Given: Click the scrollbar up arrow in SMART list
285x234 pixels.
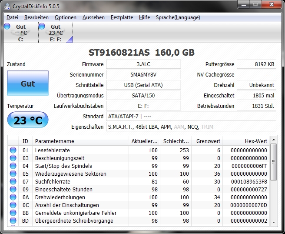Looking at the screenshot, I should pyautogui.click(x=274, y=140).
